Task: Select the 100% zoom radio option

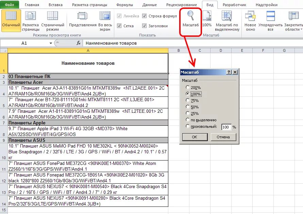Action: (x=187, y=94)
